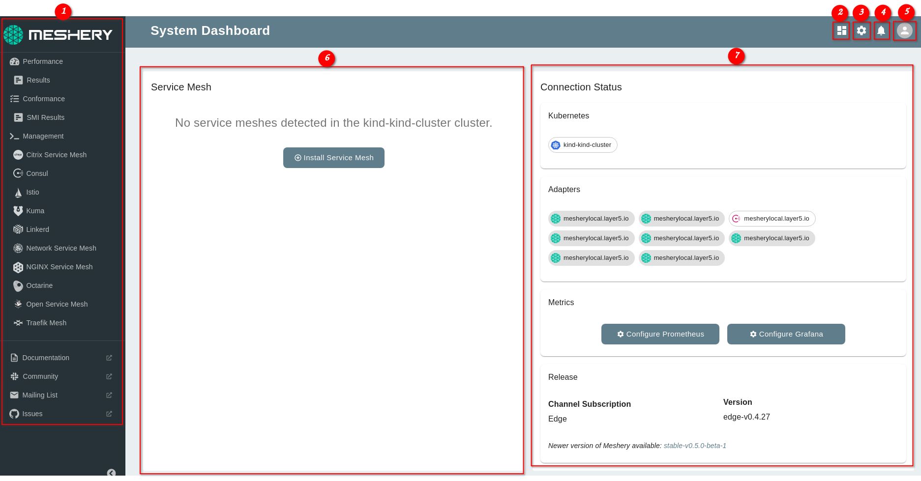Click the adapter chip with the Consul icon

(x=772, y=219)
